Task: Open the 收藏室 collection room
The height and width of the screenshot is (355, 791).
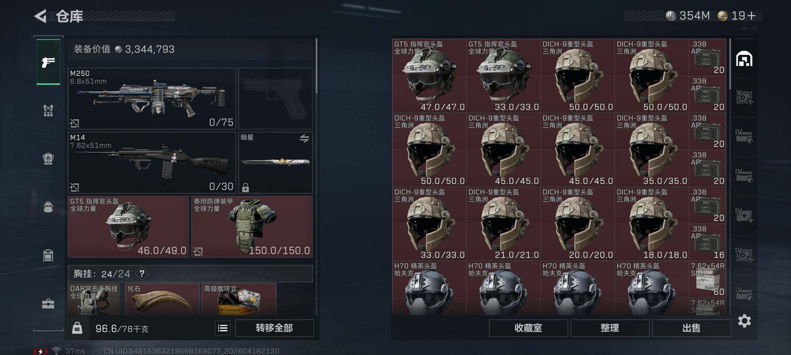Action: click(x=528, y=328)
